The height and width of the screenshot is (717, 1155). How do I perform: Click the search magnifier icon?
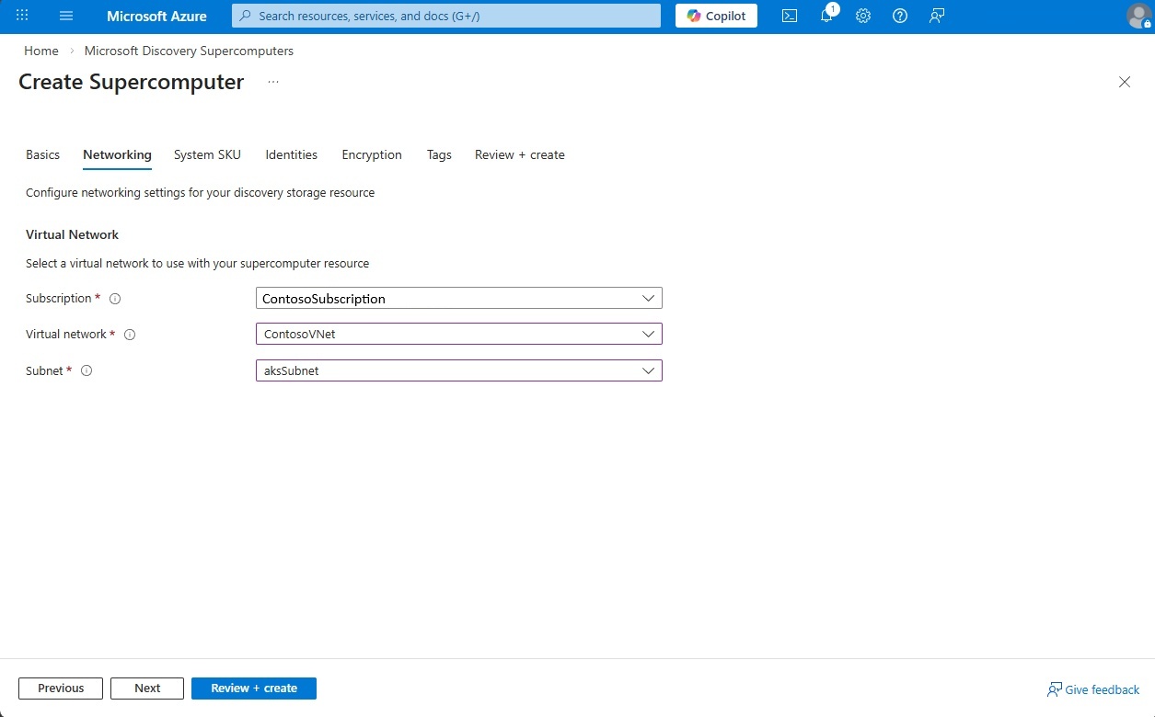[x=246, y=16]
